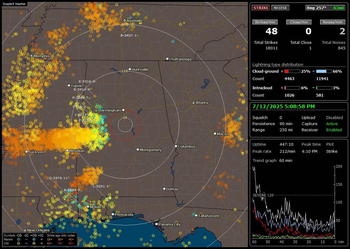Click the Bng 257° 63mi bearing readout
The height and width of the screenshot is (249, 350).
click(x=325, y=8)
